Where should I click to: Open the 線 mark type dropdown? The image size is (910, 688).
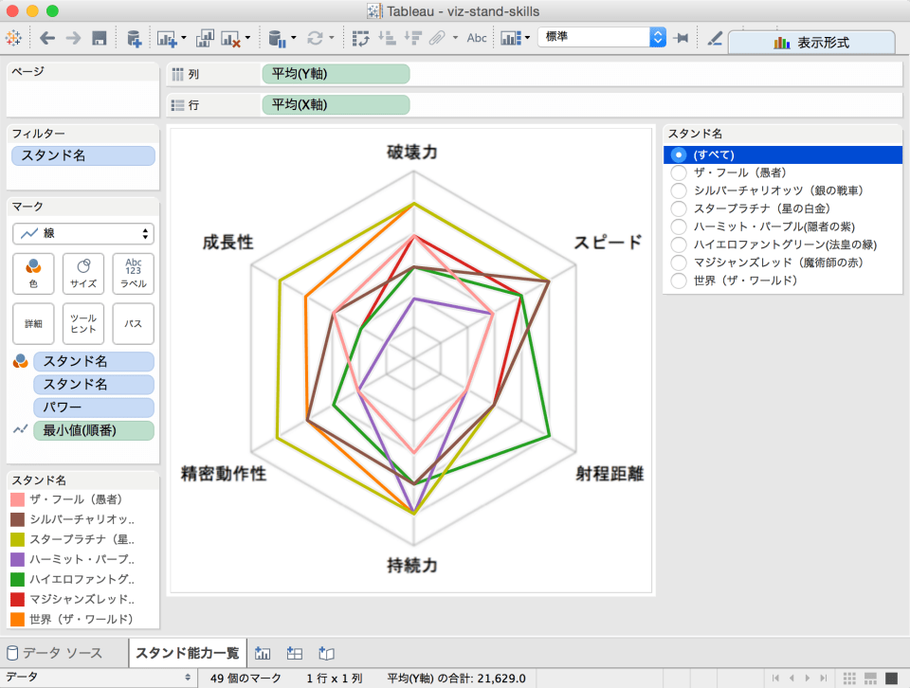(x=82, y=233)
